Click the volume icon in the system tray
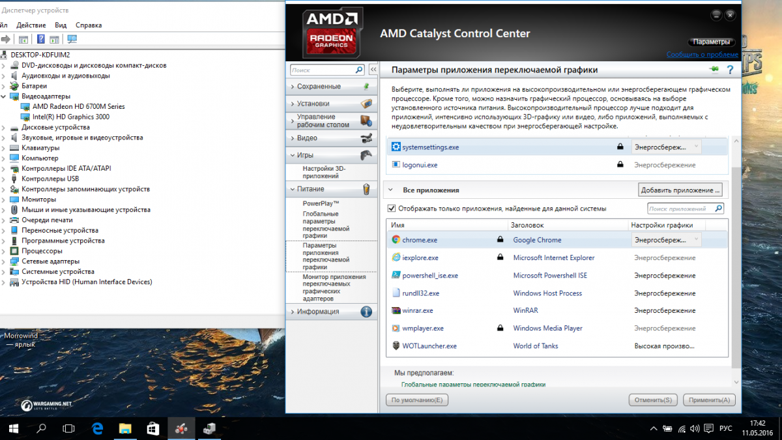782x440 pixels. 695,428
